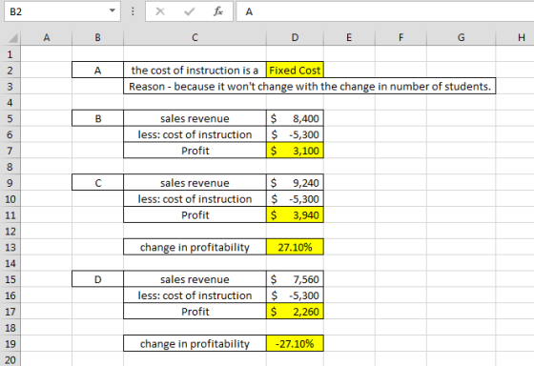Select cell B9 containing letter C
Viewport: 534px width, 366px height.
click(x=97, y=183)
